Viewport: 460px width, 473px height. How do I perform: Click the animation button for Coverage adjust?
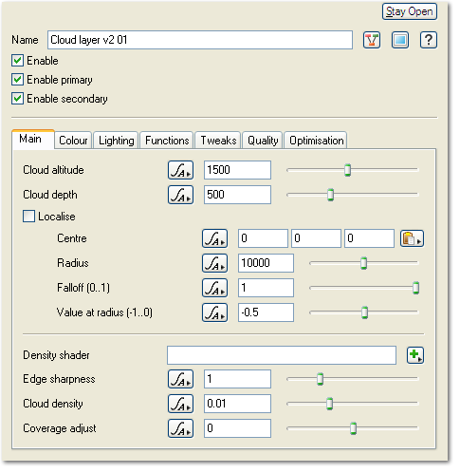[x=180, y=428]
